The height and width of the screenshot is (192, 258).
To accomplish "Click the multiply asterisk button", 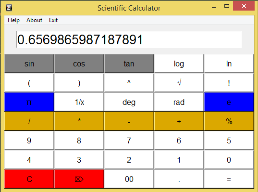I will (x=79, y=121).
